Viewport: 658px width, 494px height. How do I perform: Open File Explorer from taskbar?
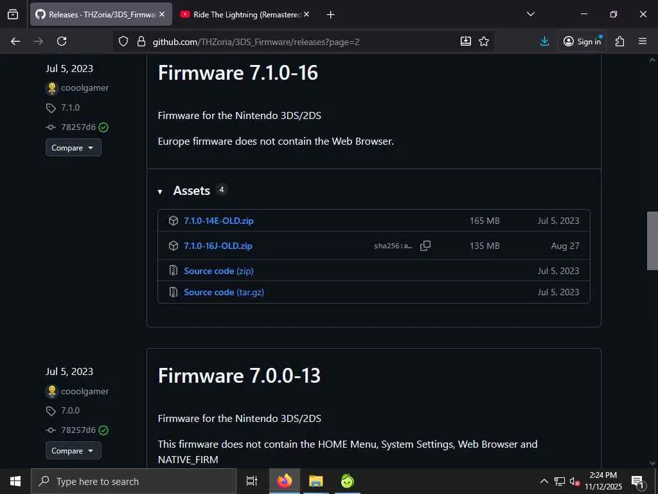pyautogui.click(x=316, y=481)
